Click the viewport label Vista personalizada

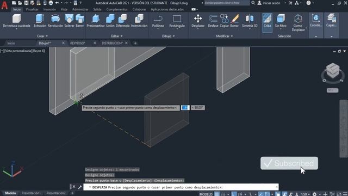17,51
